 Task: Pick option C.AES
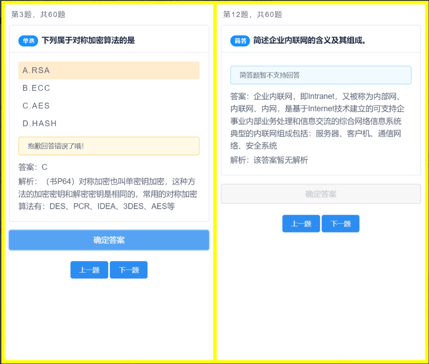pyautogui.click(x=109, y=106)
